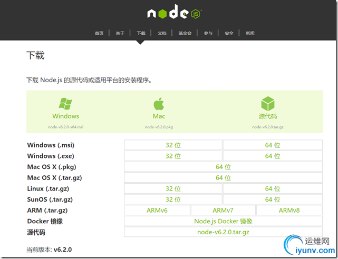Click the 'Linux (.tar.gz)' row label
The image size is (338, 259).
[x=48, y=188]
